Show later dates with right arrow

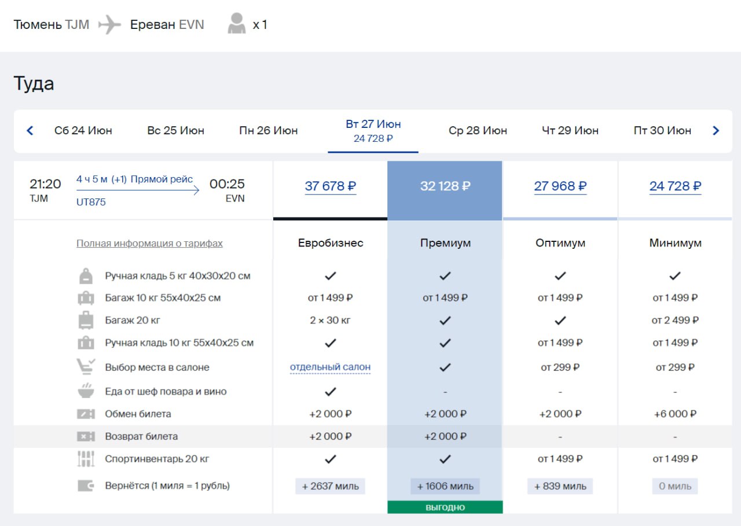[x=716, y=131]
